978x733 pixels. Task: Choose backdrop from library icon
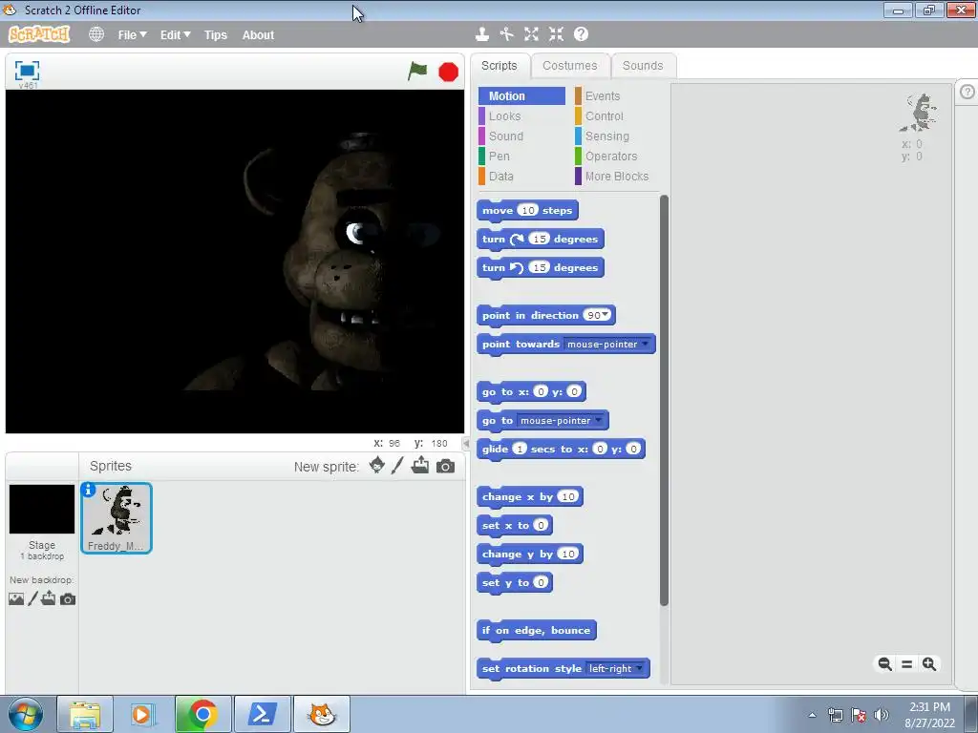pos(16,599)
